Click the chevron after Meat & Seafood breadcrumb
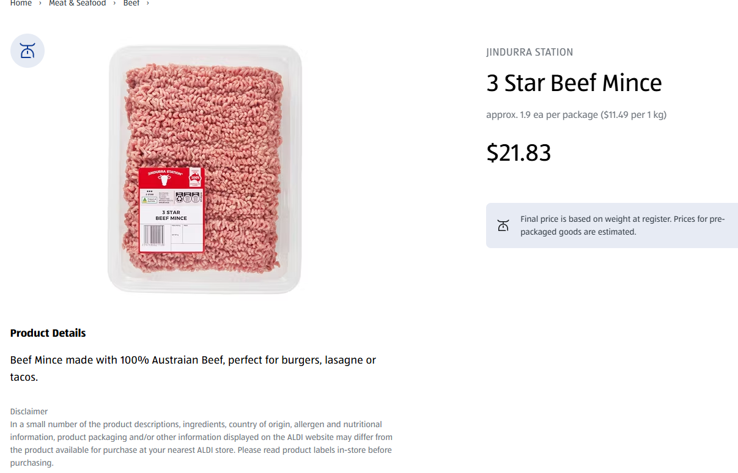 (x=114, y=4)
